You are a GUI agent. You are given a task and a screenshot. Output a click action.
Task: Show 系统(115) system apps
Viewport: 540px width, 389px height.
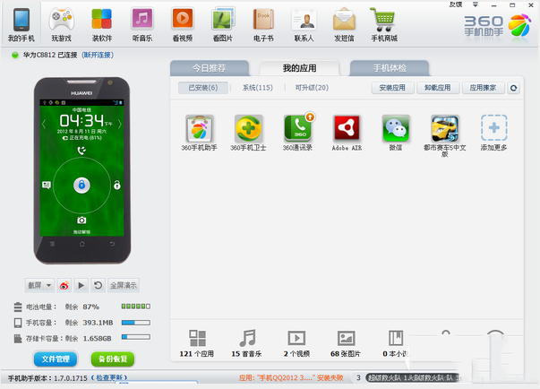(258, 88)
